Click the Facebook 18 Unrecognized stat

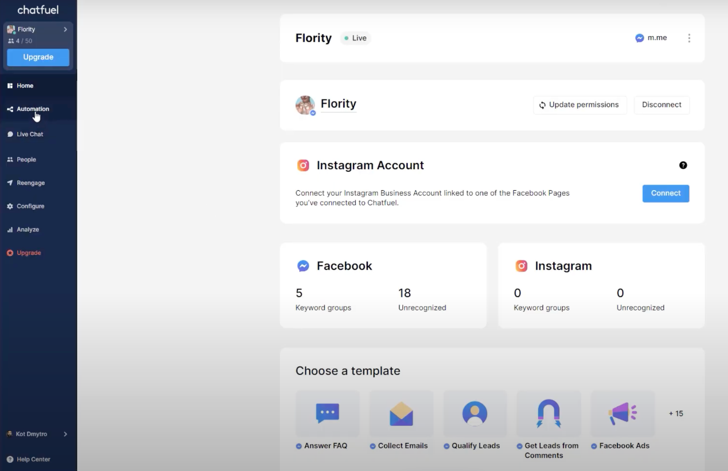[x=422, y=300]
